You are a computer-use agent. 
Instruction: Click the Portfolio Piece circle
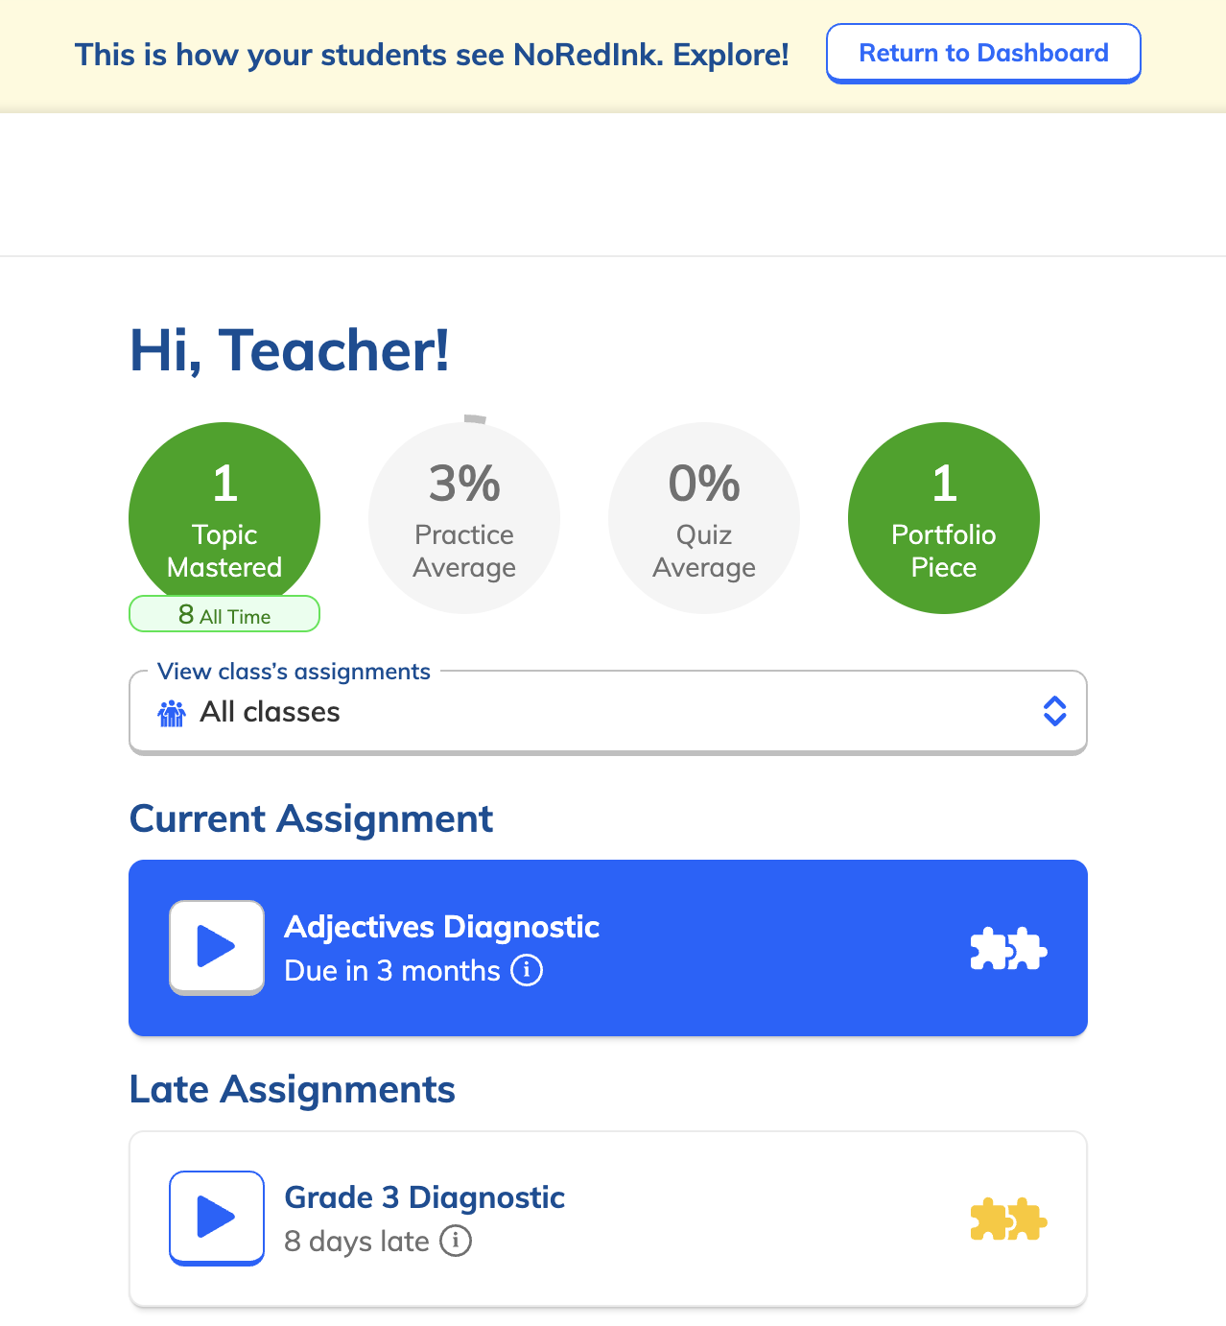pos(943,517)
